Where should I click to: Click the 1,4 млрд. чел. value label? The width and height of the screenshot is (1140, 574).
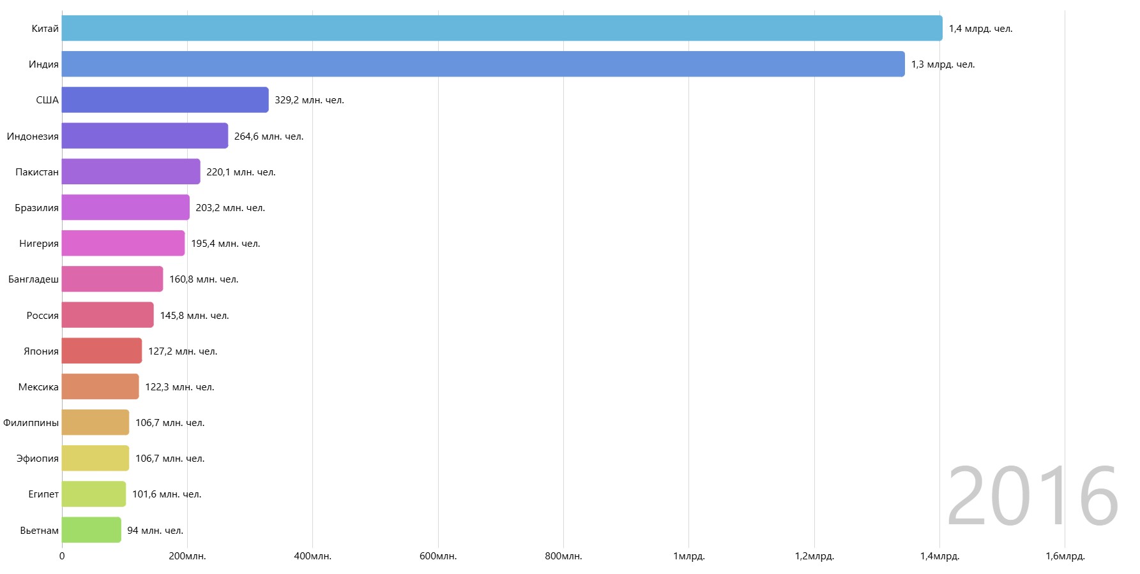click(x=980, y=29)
